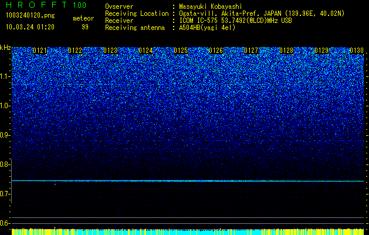Click the green carrier signal line

point(188,181)
